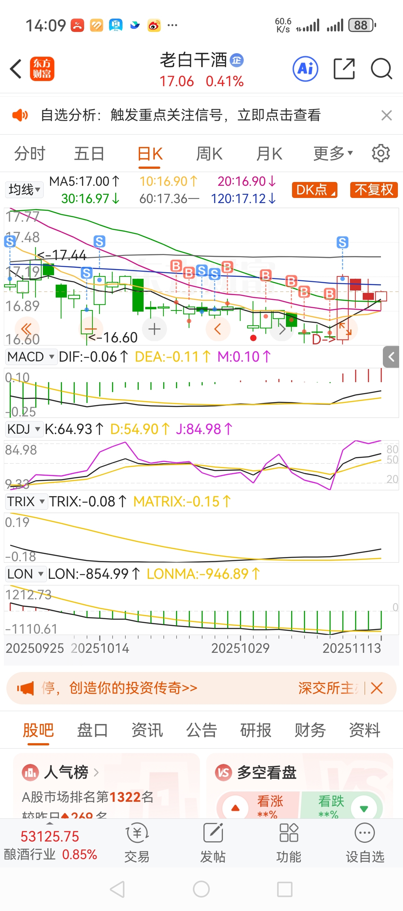Tap the VS 多空看盘 icon
The width and height of the screenshot is (403, 911).
tap(224, 772)
